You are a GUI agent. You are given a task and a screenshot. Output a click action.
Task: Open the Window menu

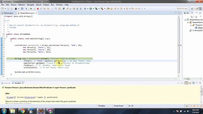(x=59, y=5)
